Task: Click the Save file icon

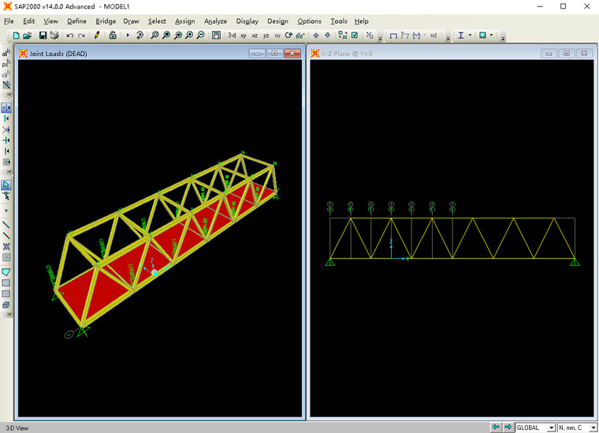Action: click(43, 35)
